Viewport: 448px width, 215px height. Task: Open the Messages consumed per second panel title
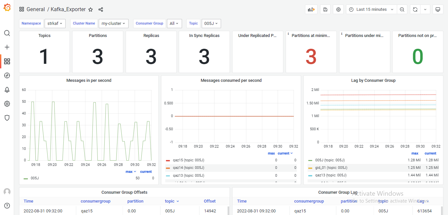tap(231, 80)
